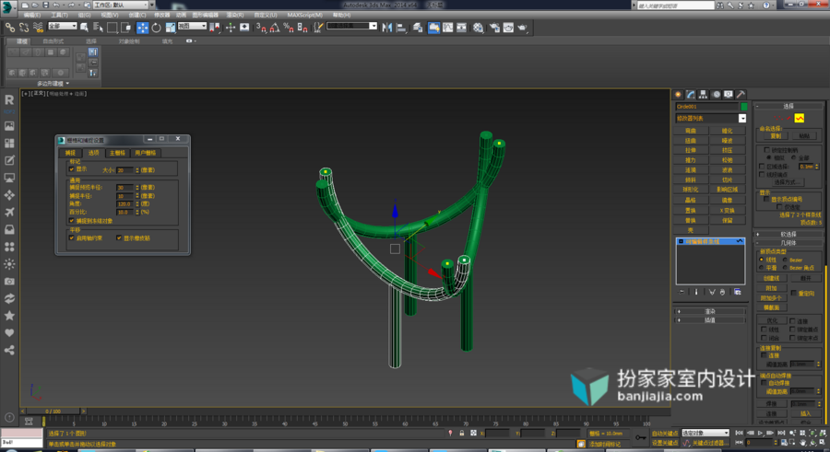This screenshot has height=452, width=830.
Task: Click the 弯曲 modifier button
Action: click(691, 131)
